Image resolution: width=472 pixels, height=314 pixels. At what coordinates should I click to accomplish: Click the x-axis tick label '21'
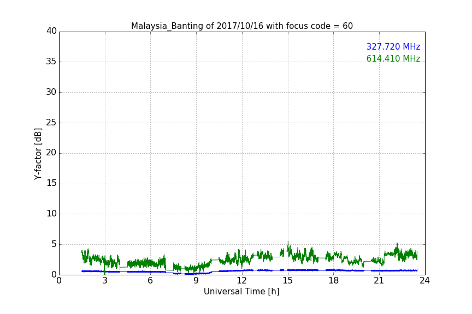[x=379, y=281]
